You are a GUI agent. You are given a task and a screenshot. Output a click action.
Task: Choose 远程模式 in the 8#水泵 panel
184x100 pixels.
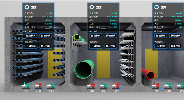161,36
